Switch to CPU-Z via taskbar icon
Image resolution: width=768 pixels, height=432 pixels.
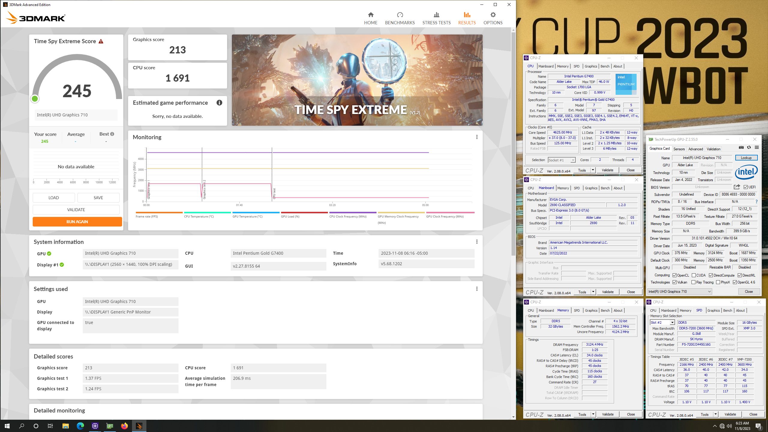pyautogui.click(x=95, y=426)
